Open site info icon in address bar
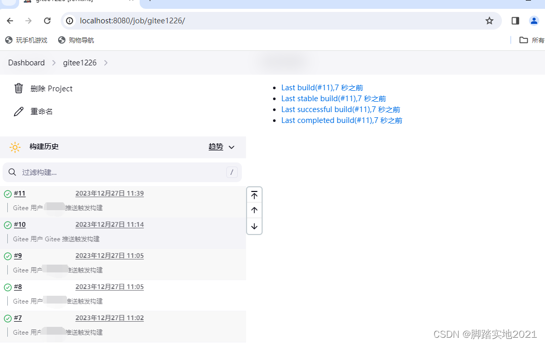Image resolution: width=545 pixels, height=344 pixels. click(70, 21)
